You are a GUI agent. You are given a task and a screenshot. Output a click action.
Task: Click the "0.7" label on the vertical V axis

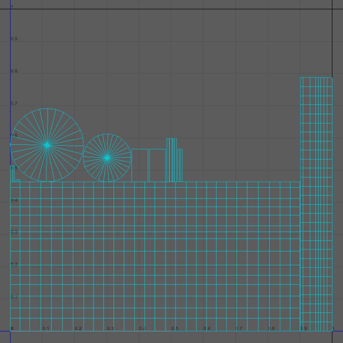(14, 103)
